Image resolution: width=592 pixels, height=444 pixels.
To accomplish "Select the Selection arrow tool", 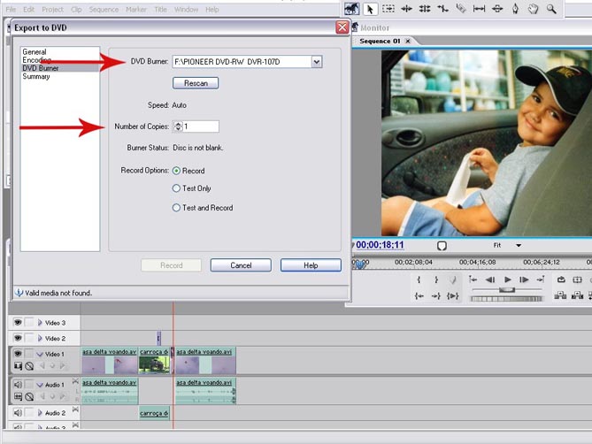I will pos(371,9).
